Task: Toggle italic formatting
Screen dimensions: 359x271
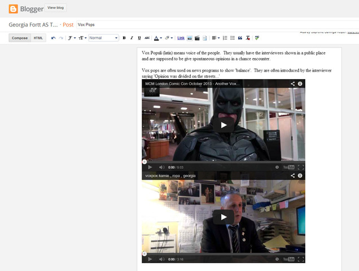Action: (132, 38)
